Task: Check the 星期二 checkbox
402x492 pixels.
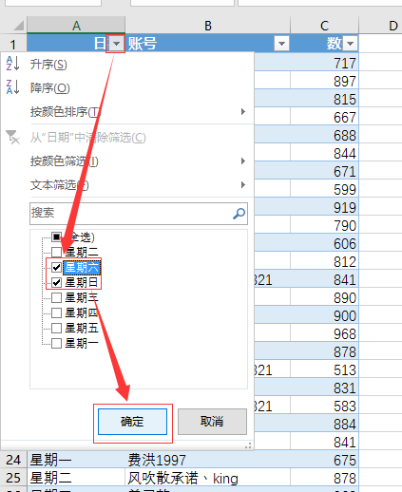Action: coord(56,252)
